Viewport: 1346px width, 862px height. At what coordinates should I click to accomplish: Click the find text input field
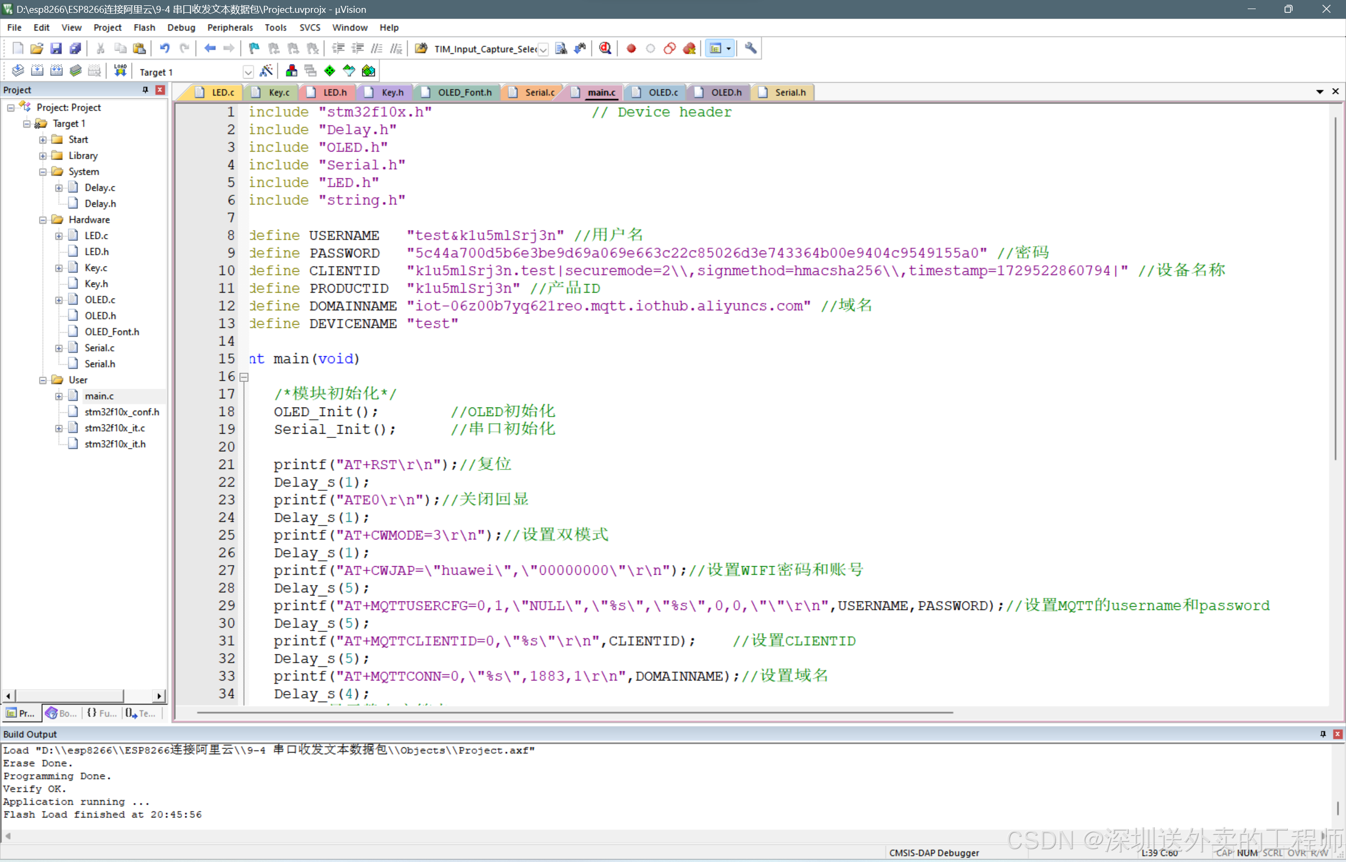point(484,49)
